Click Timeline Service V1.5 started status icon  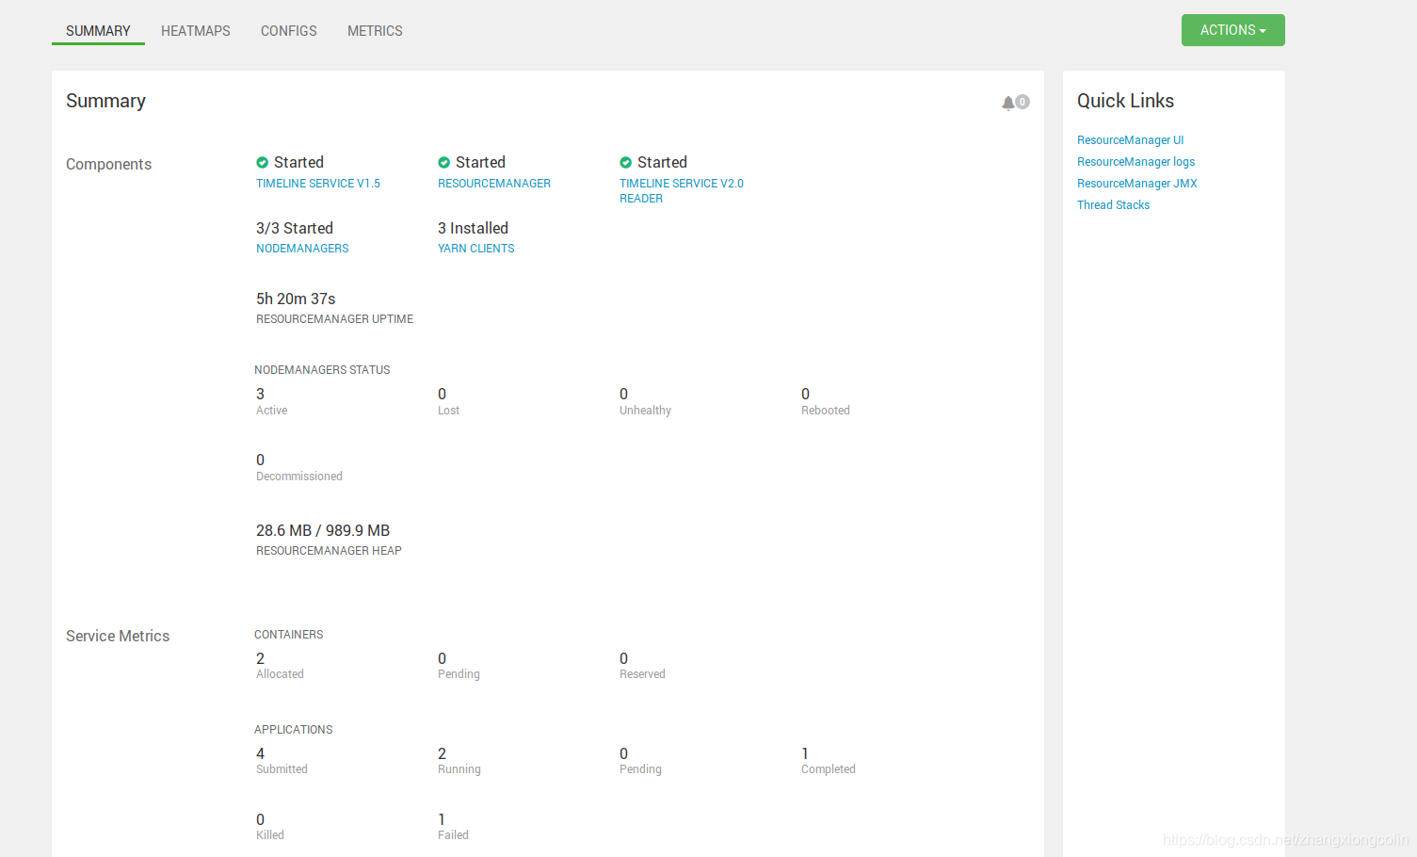click(x=263, y=163)
